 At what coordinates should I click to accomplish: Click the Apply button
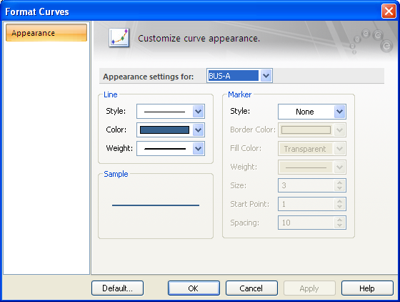coord(309,288)
